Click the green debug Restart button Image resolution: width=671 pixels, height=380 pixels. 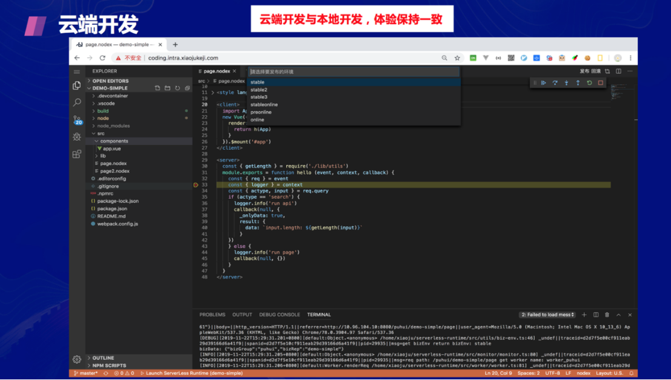pyautogui.click(x=589, y=83)
